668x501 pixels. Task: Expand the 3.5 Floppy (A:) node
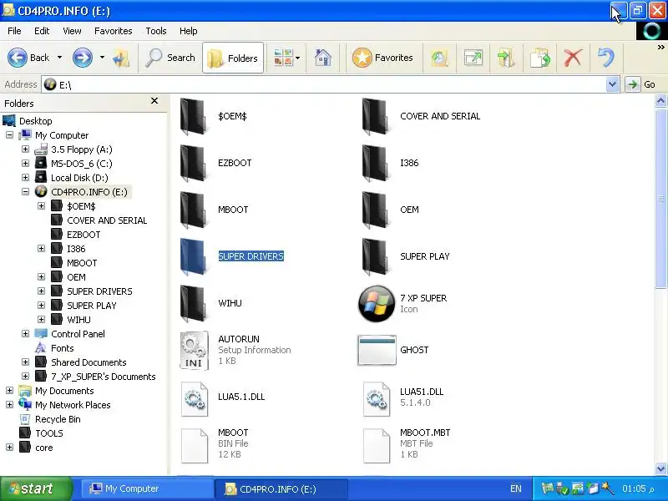tap(26, 149)
